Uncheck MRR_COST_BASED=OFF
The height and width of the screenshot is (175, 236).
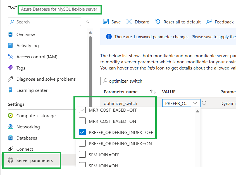pyautogui.click(x=82, y=110)
